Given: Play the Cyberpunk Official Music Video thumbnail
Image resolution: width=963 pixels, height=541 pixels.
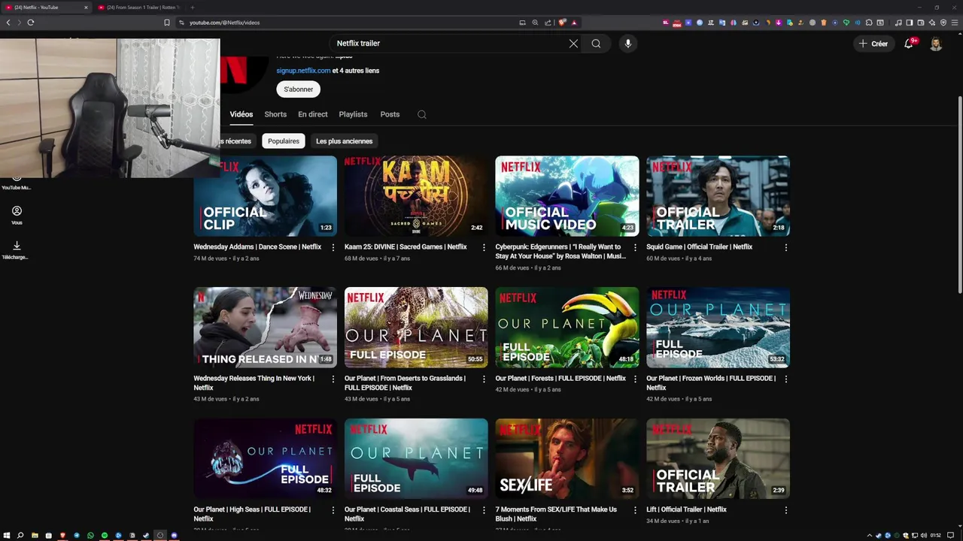Looking at the screenshot, I should [567, 196].
